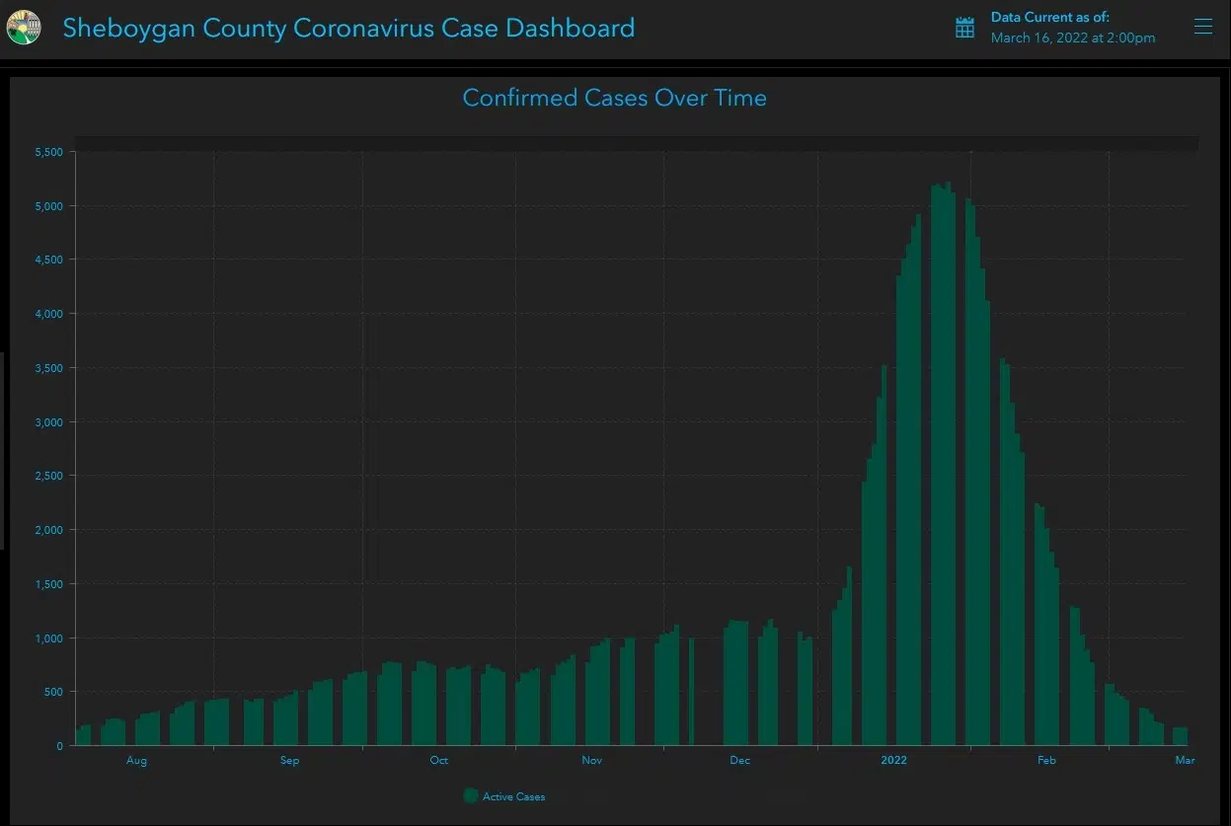Click the 5,000 value on the y-axis
Image resolution: width=1231 pixels, height=826 pixels.
[48, 206]
